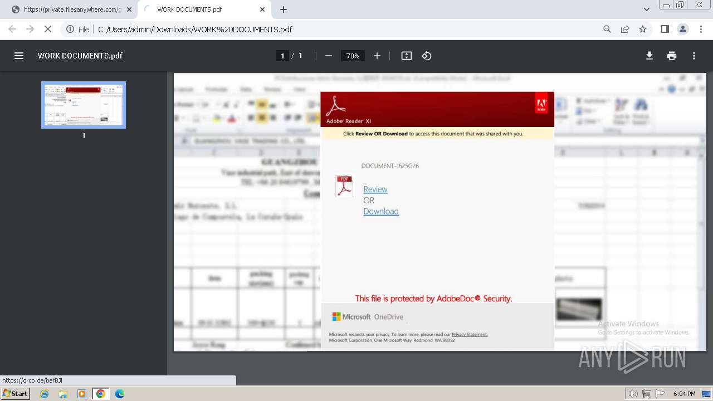This screenshot has height=401, width=713.
Task: Share this page icon in address bar
Action: (625, 29)
